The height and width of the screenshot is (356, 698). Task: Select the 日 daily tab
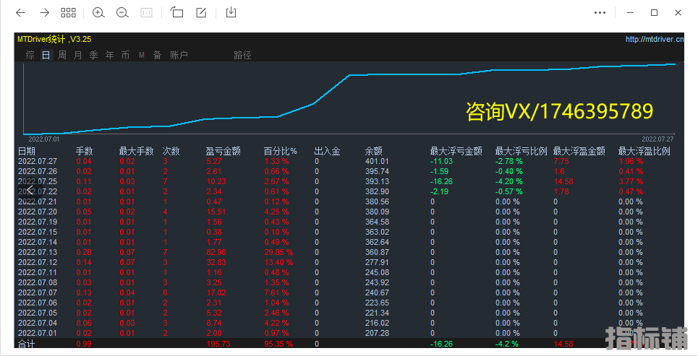pyautogui.click(x=46, y=55)
